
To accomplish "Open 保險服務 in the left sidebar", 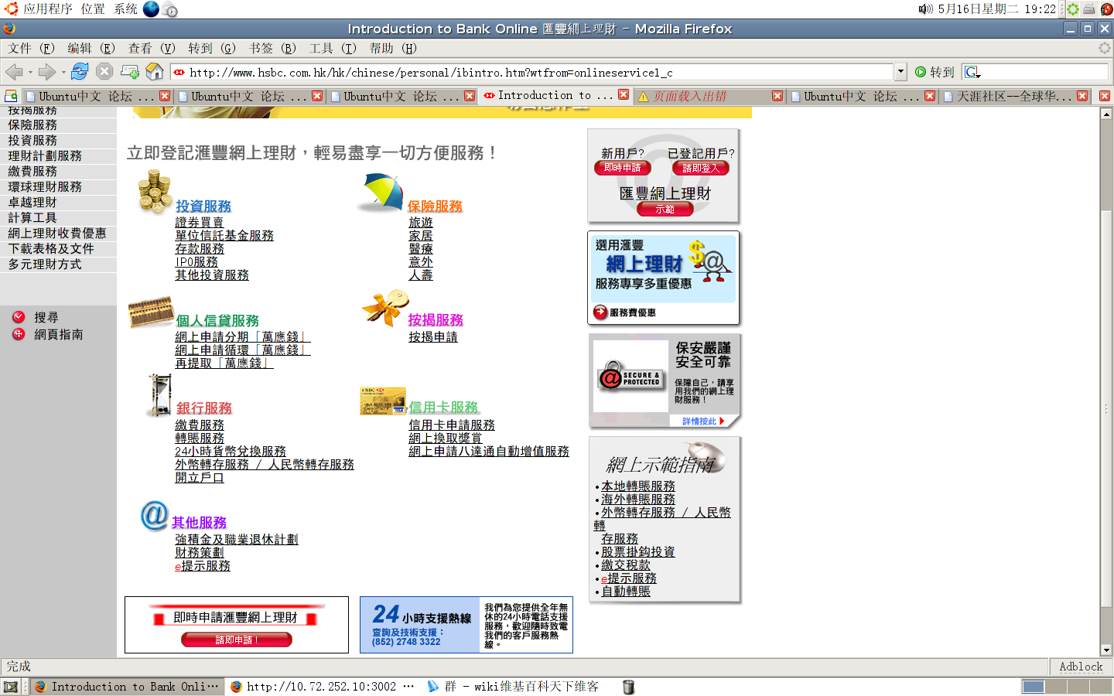I will [x=32, y=125].
